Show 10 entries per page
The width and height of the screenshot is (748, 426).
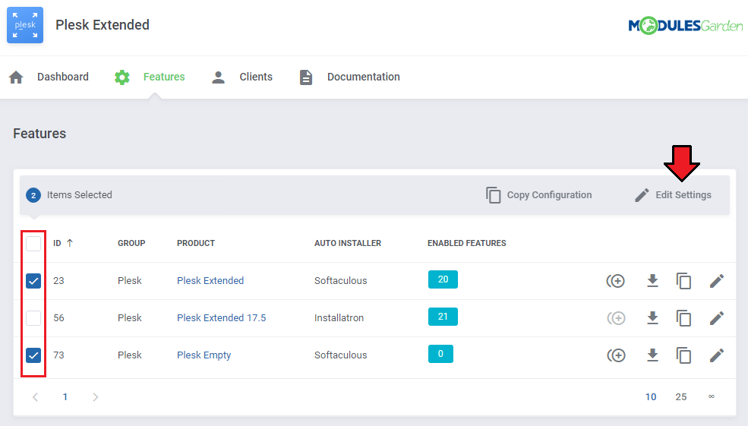click(x=651, y=397)
